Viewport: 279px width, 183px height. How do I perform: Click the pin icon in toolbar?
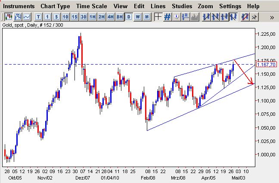tap(254, 17)
